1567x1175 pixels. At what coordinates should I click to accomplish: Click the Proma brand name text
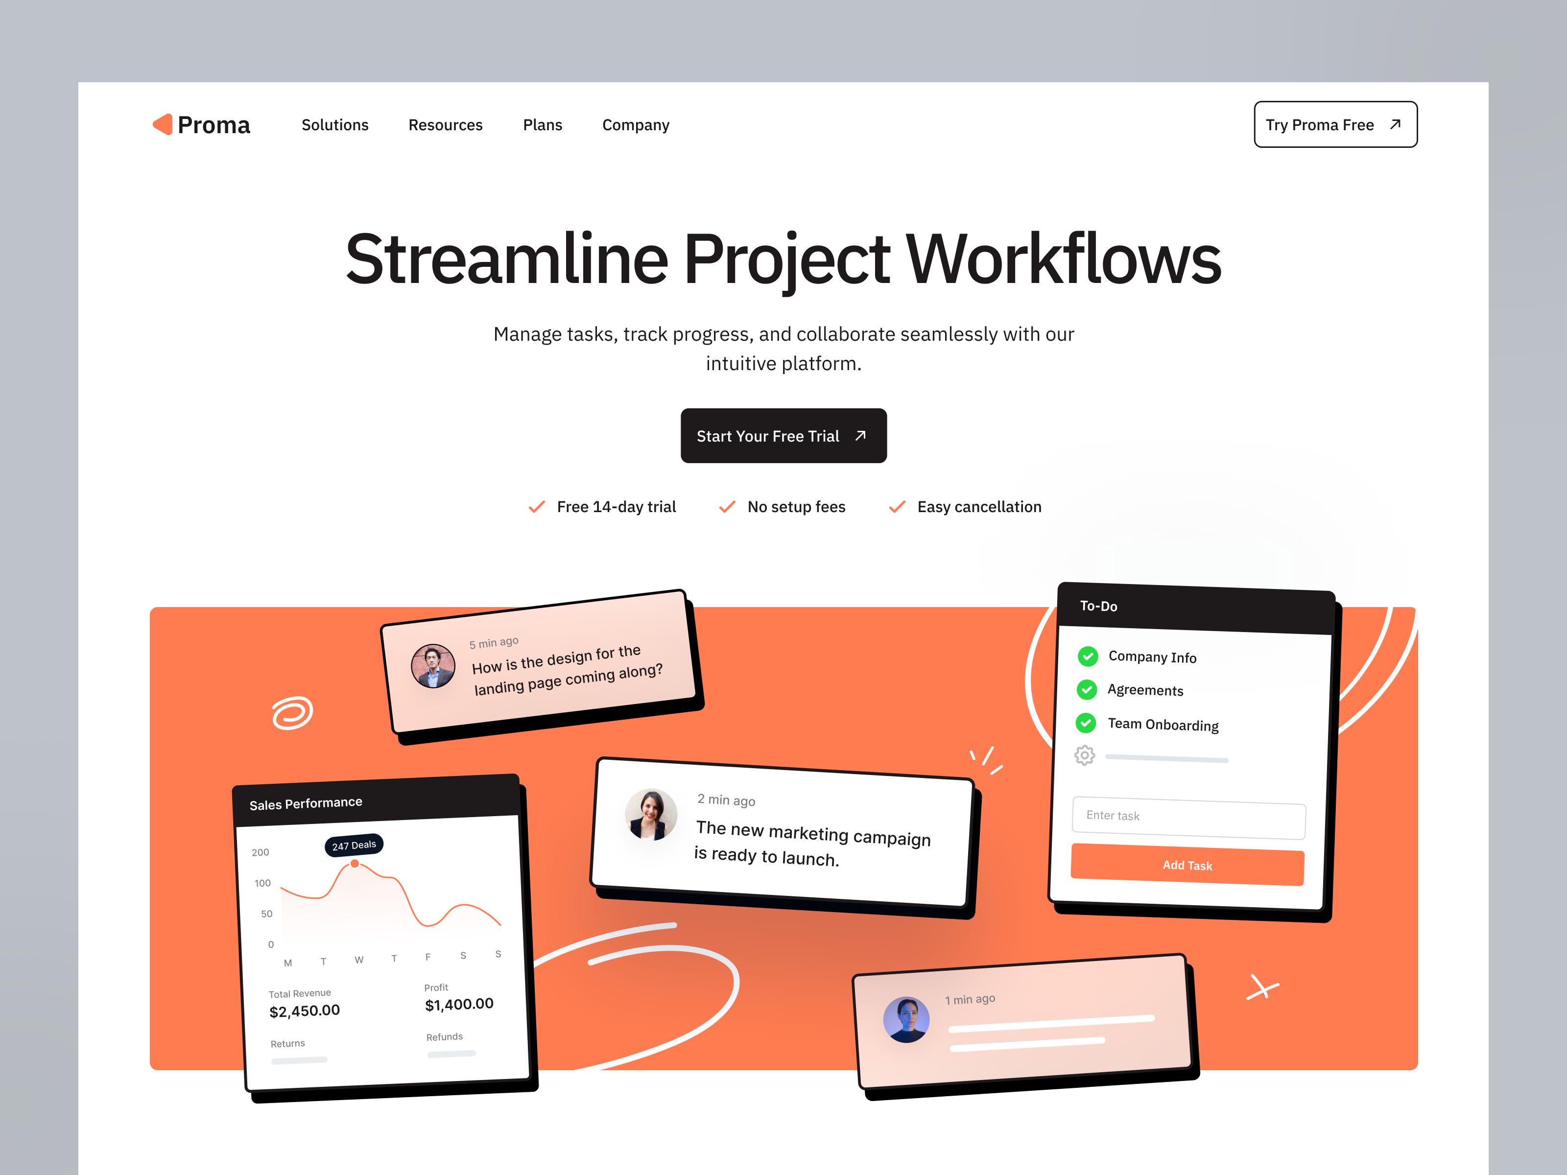point(214,125)
